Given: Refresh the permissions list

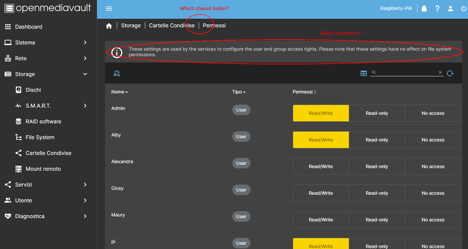Looking at the screenshot, I should [450, 73].
